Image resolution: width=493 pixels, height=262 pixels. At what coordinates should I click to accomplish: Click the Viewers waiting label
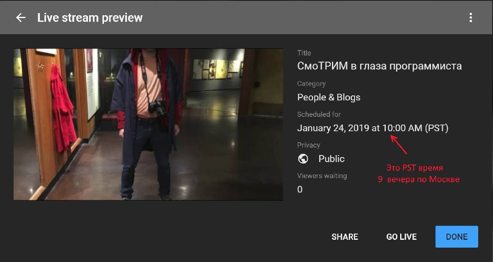[x=322, y=176]
